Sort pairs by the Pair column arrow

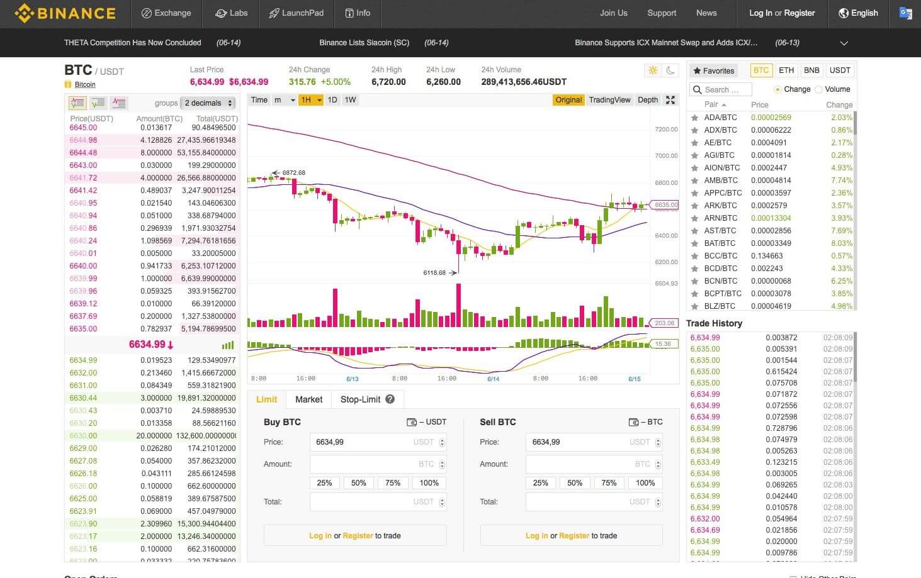click(723, 104)
